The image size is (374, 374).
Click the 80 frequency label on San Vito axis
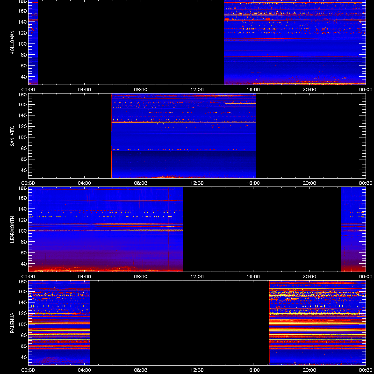click(x=24, y=148)
